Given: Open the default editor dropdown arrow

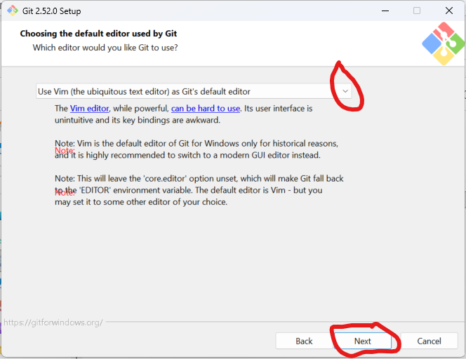Looking at the screenshot, I should coord(345,91).
